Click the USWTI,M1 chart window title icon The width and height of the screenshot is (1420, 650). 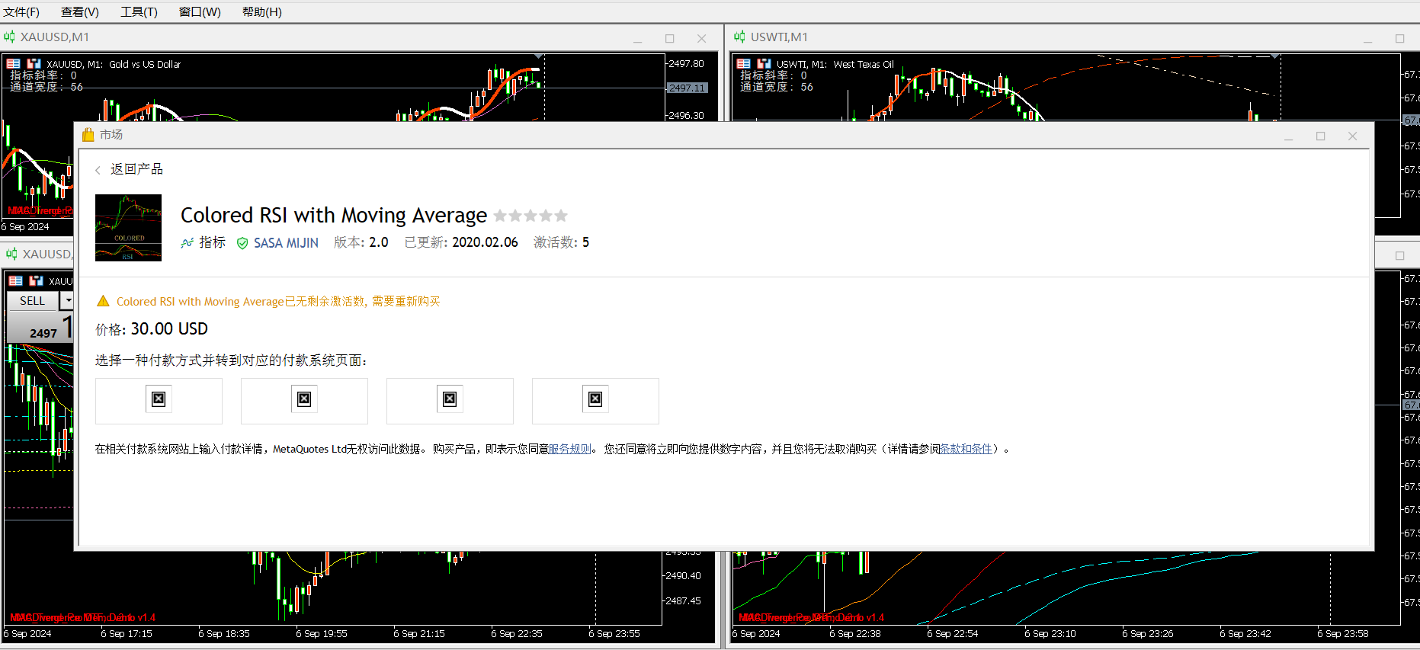point(739,37)
